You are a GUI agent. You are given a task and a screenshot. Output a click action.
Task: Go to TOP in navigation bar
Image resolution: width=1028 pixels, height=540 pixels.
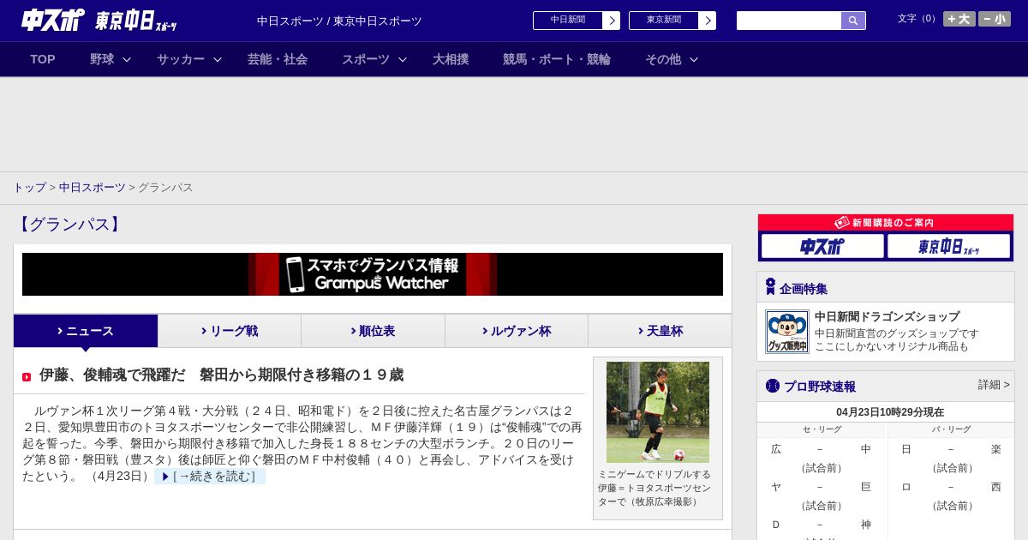(43, 59)
